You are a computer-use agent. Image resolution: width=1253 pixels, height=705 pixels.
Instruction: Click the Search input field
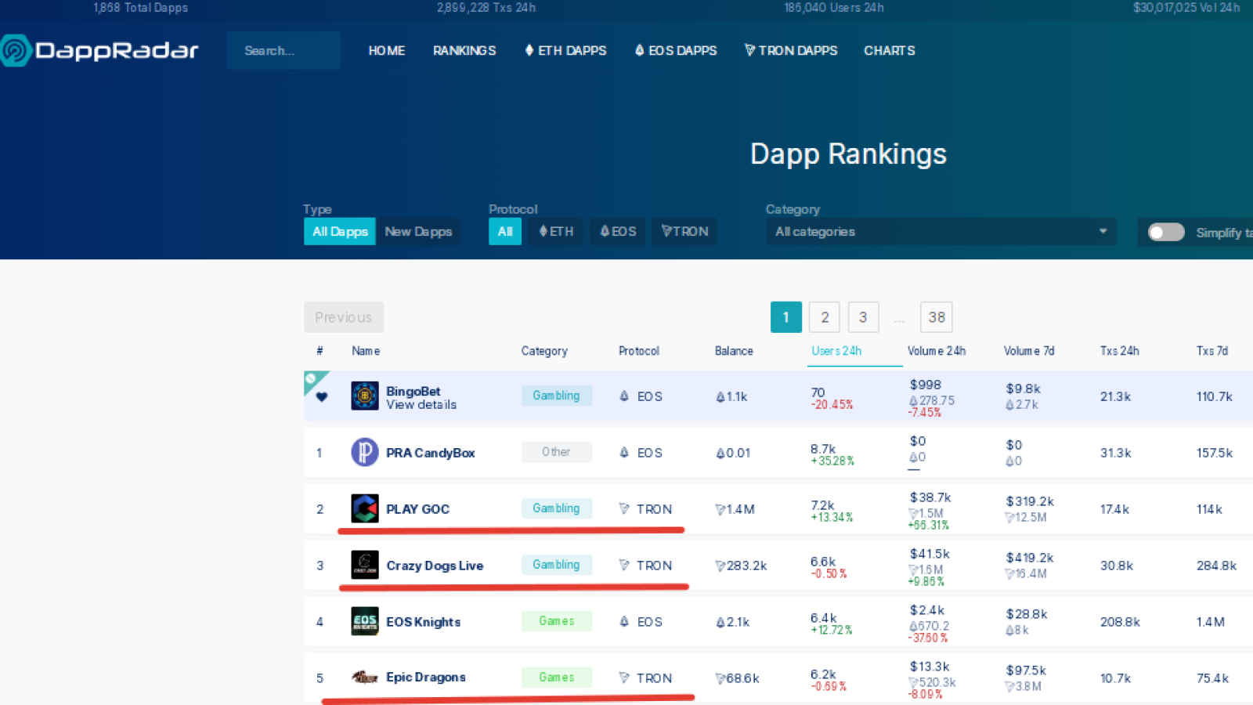[x=283, y=51]
